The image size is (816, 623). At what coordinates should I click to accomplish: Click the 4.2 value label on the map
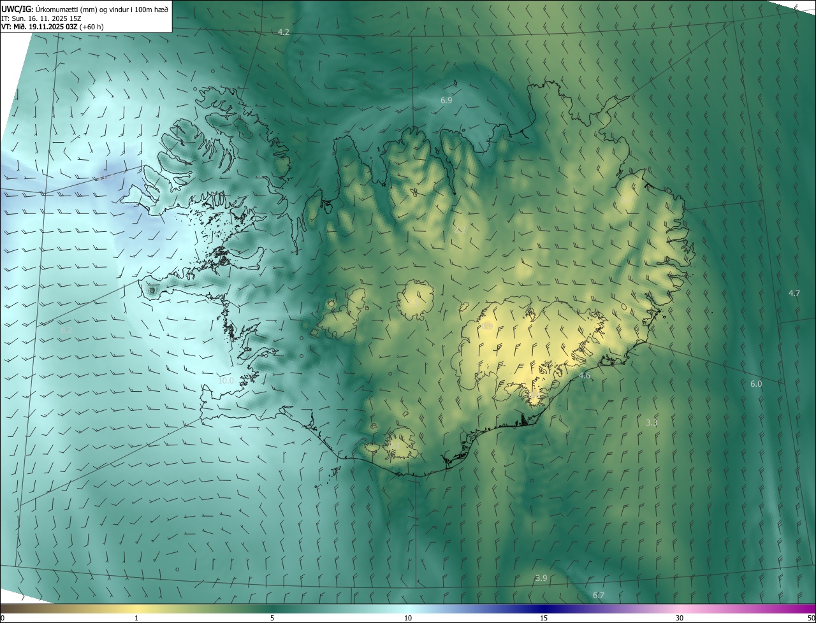pyautogui.click(x=284, y=32)
